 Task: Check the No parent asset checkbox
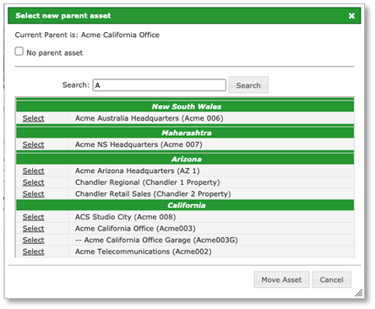19,51
